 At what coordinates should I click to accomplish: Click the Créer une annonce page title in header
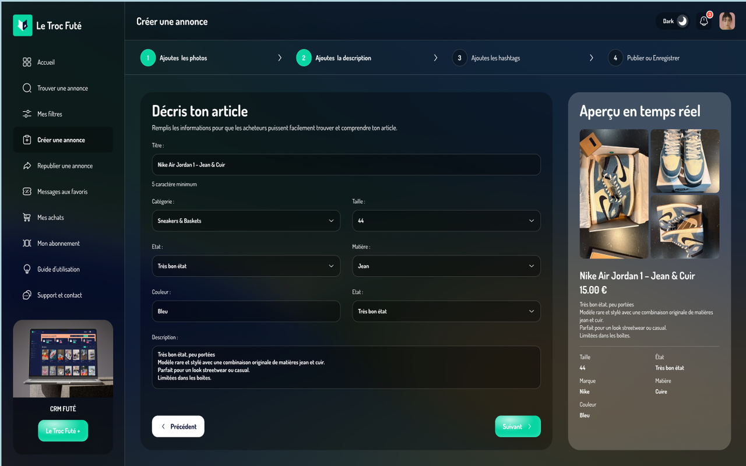172,22
